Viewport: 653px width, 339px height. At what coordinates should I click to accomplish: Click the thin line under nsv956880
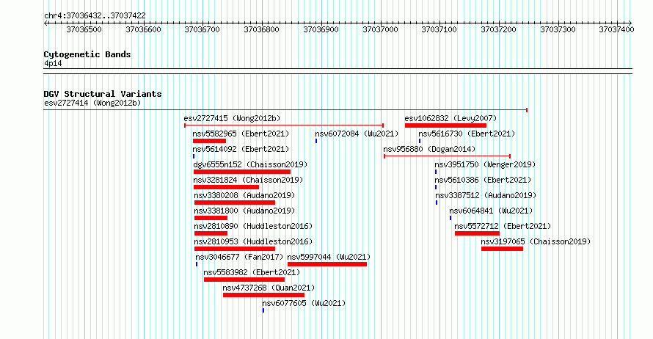pyautogui.click(x=448, y=156)
